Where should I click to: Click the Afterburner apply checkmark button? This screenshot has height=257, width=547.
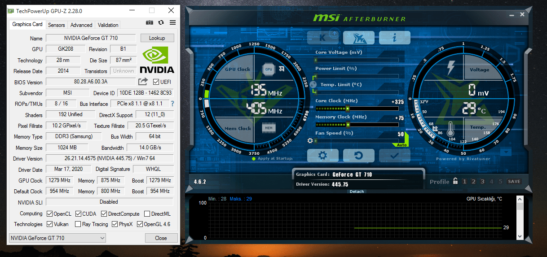(x=394, y=156)
